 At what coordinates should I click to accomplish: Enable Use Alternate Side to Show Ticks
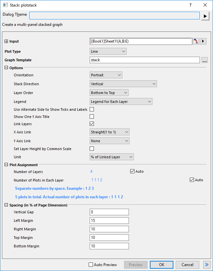coord(92,109)
